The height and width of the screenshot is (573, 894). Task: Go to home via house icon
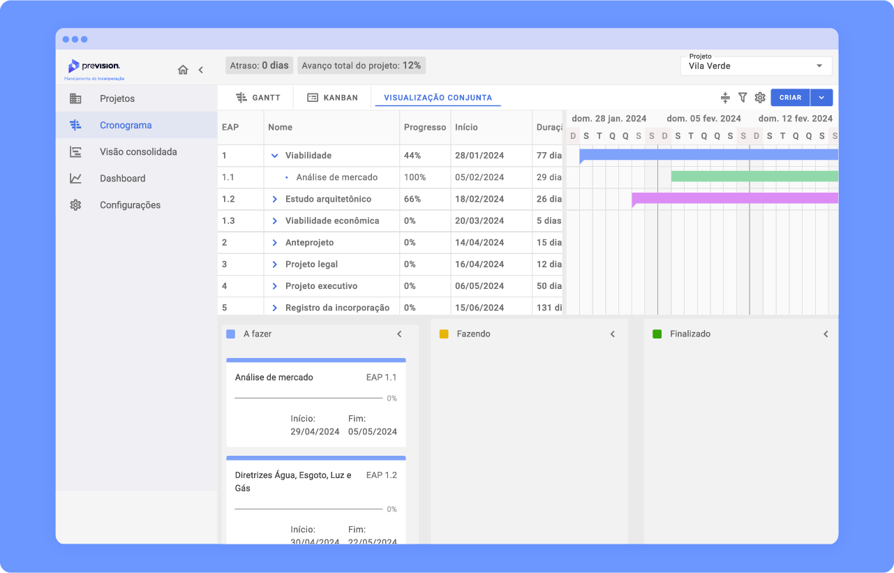click(183, 70)
